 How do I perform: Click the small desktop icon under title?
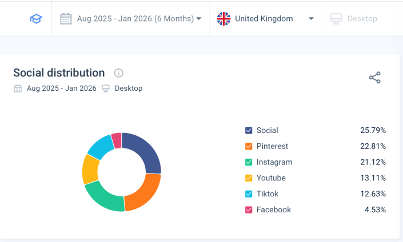[x=106, y=88]
